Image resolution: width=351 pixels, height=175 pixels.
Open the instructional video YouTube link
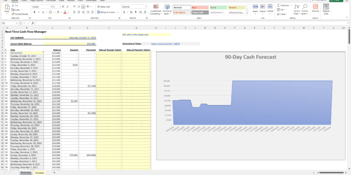click(x=166, y=44)
